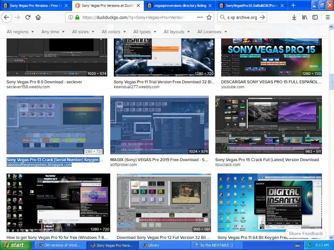Expand the All colors filter
The image size is (334, 250).
coord(114,32)
